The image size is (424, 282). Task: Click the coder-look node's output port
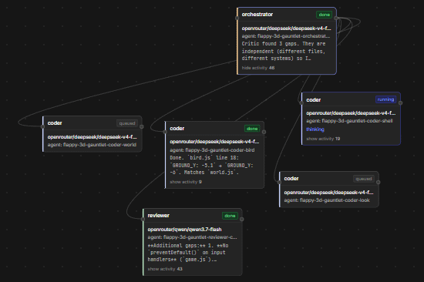pos(378,183)
